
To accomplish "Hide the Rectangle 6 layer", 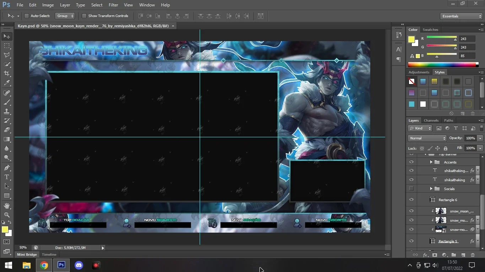I will click(411, 200).
